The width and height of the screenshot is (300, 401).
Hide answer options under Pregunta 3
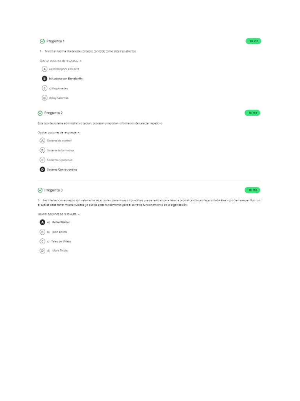click(59, 214)
